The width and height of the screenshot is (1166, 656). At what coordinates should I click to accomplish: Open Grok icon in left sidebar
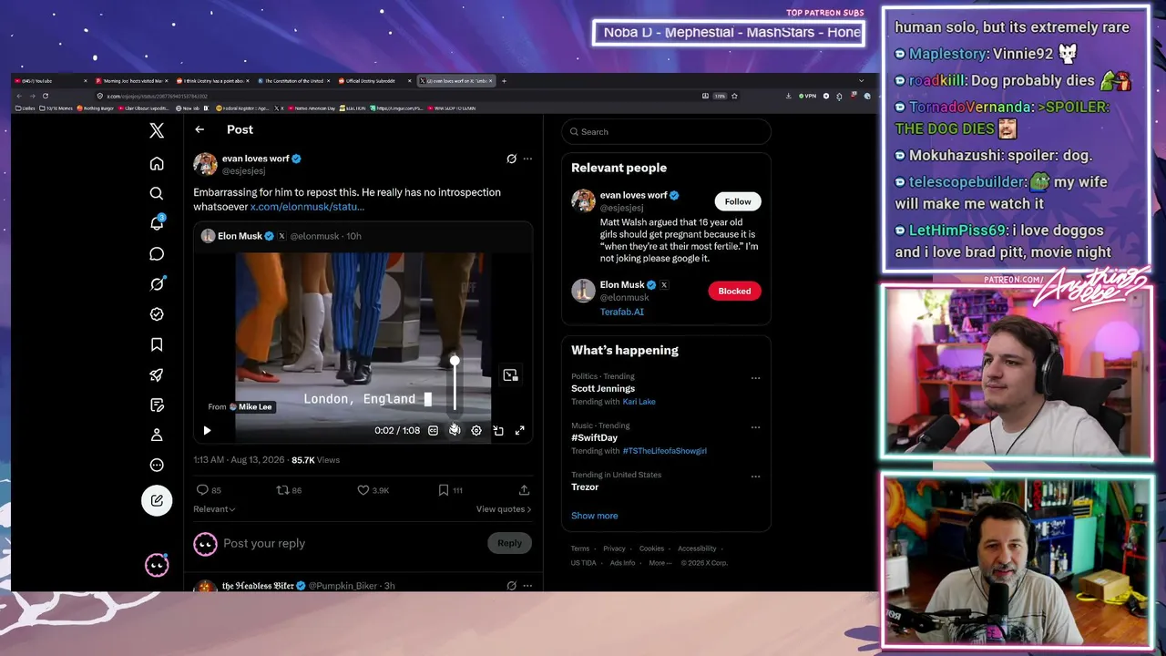click(x=157, y=284)
